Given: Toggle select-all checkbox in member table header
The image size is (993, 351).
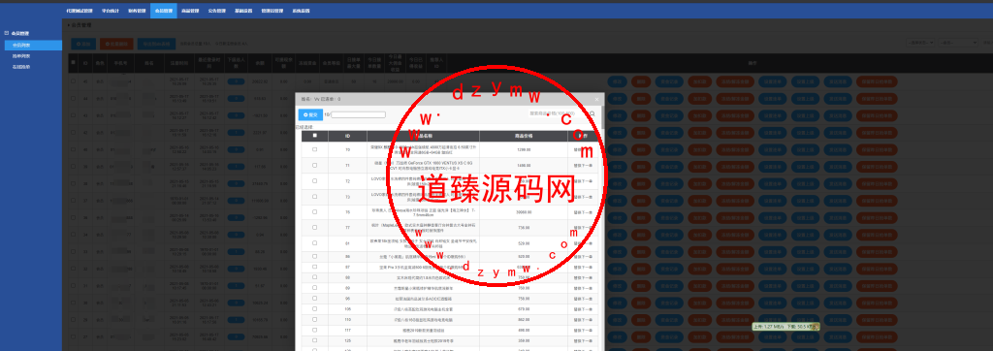Looking at the screenshot, I should click(73, 63).
